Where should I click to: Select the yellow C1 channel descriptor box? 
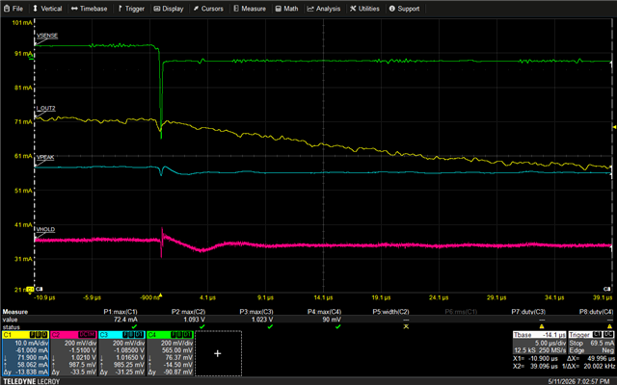click(26, 353)
